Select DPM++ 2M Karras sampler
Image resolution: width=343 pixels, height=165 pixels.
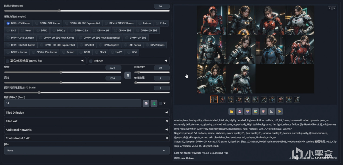(x=18, y=23)
